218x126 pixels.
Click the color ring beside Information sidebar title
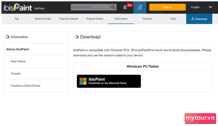(7, 37)
